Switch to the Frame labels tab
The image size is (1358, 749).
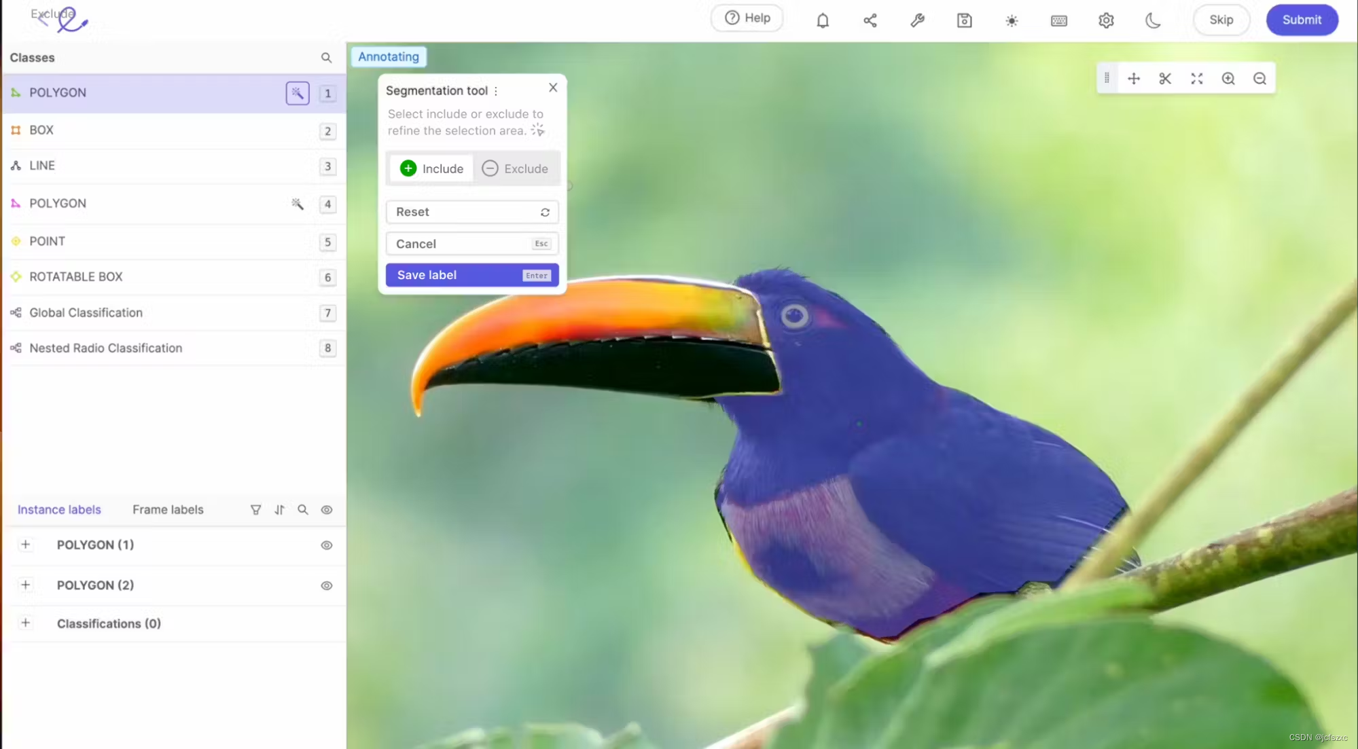pyautogui.click(x=168, y=509)
